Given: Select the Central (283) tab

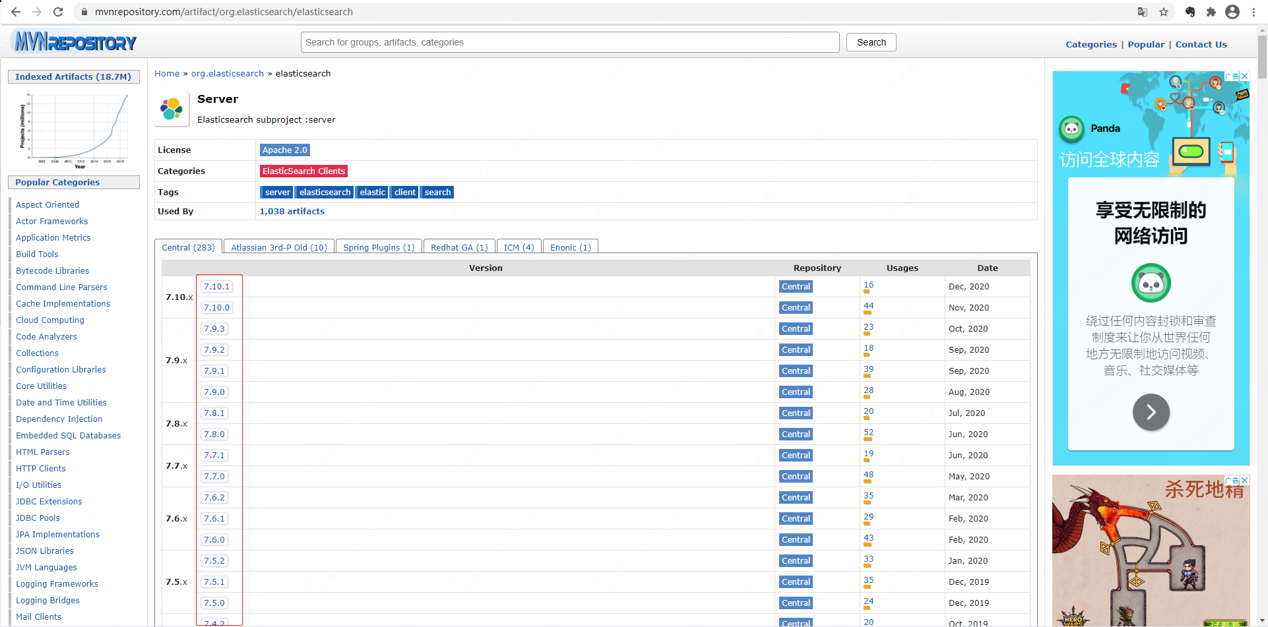Looking at the screenshot, I should 188,247.
